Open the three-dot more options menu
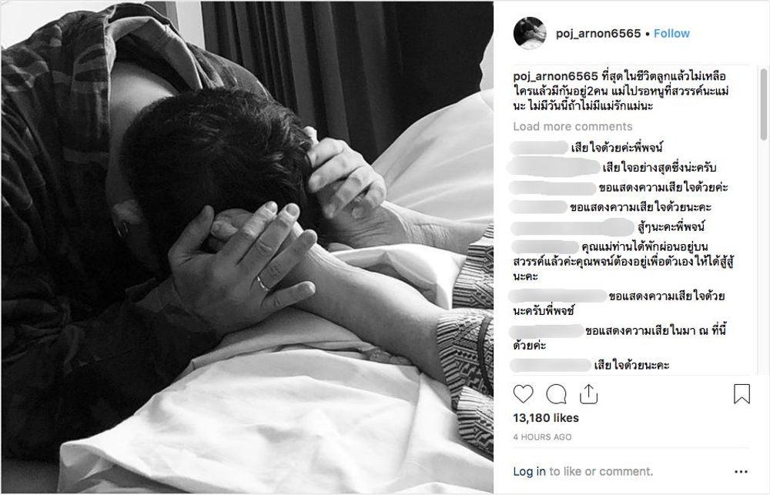This screenshot has width=770, height=495. coord(741,472)
